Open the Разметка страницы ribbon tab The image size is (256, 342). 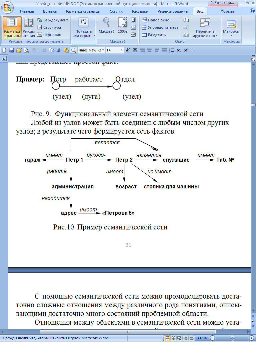pyautogui.click(x=83, y=11)
